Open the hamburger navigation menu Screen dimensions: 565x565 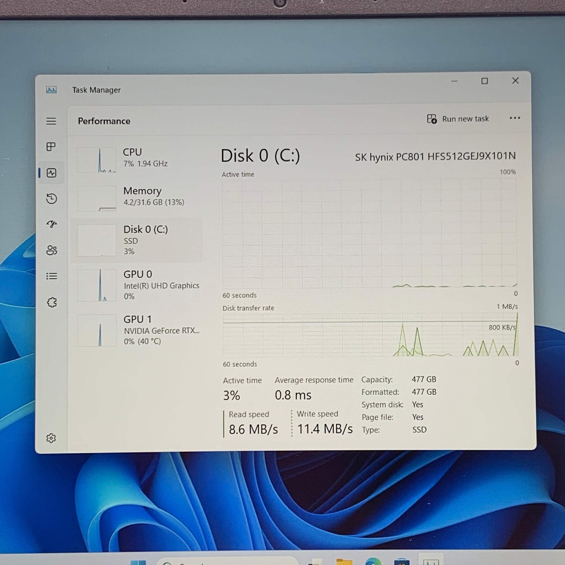(51, 121)
